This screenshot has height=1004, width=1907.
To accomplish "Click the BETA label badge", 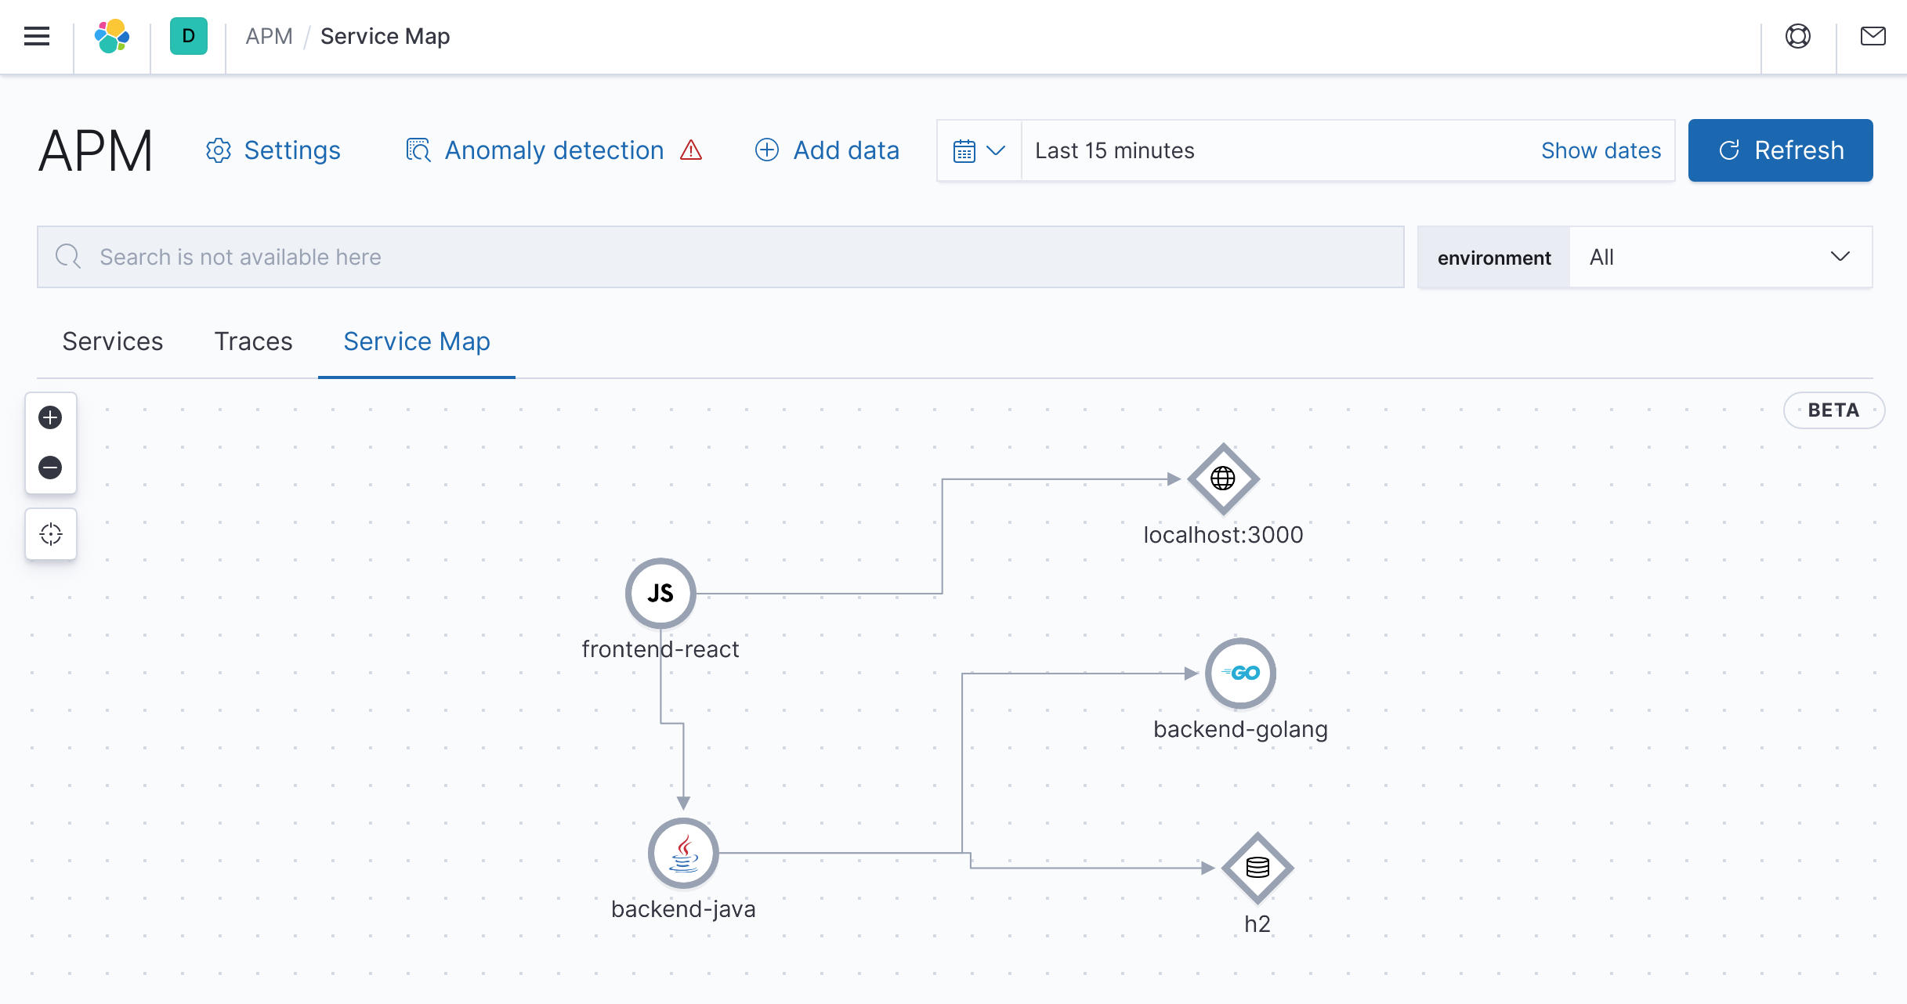I will point(1835,413).
